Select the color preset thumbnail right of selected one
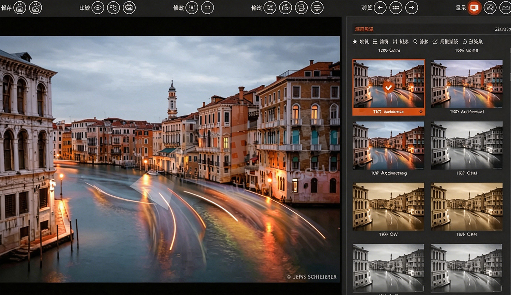This screenshot has height=295, width=511. pos(467,84)
